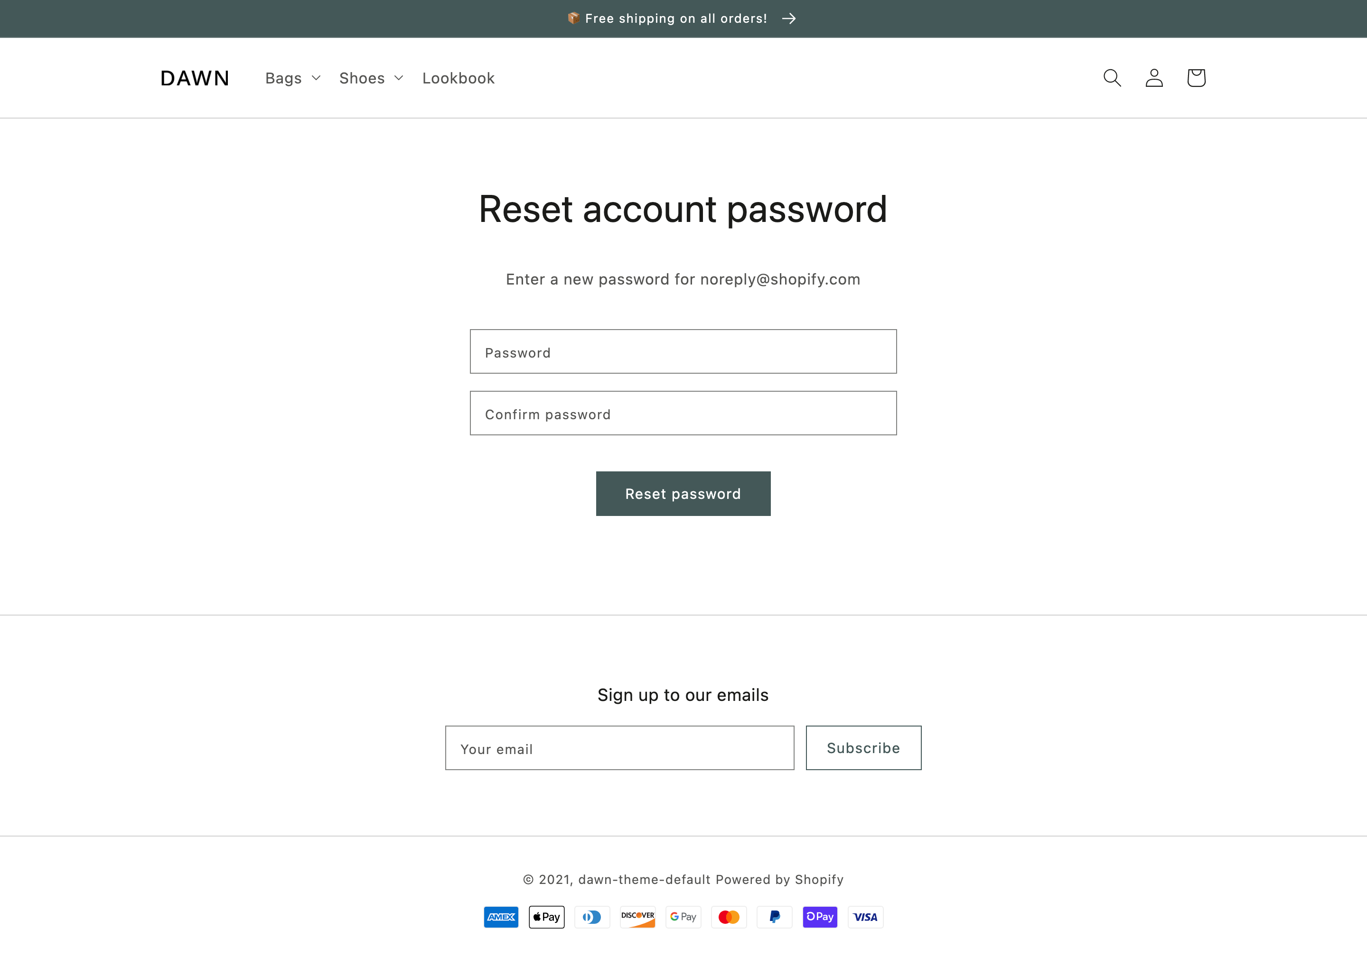Click the Apple Pay payment icon

pyautogui.click(x=546, y=917)
